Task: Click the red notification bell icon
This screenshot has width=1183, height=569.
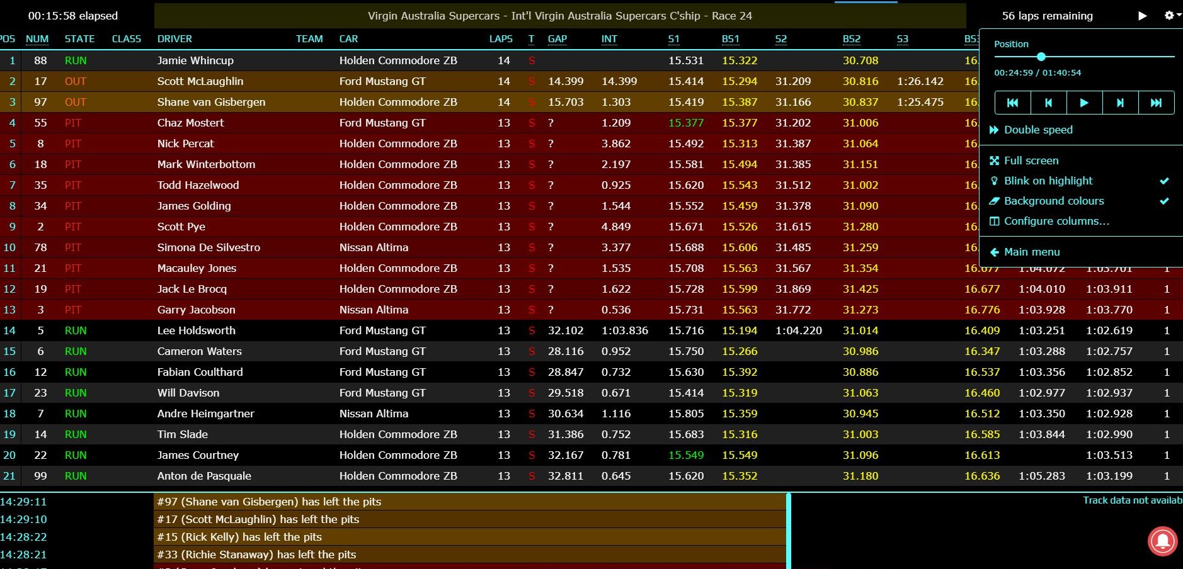Action: point(1163,541)
